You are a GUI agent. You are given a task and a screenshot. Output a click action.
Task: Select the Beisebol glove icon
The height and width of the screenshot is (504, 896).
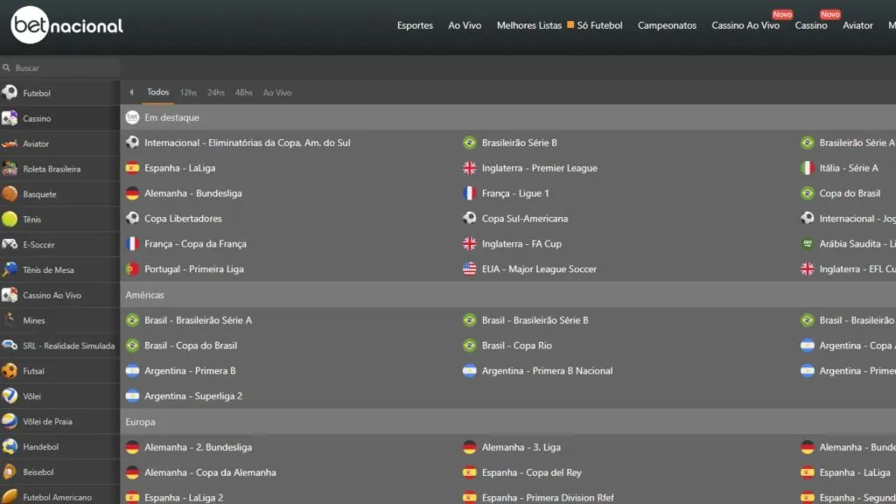[10, 472]
